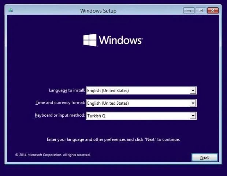Click the Language to install label
Image resolution: width=227 pixels, height=176 pixels.
[x=67, y=90]
